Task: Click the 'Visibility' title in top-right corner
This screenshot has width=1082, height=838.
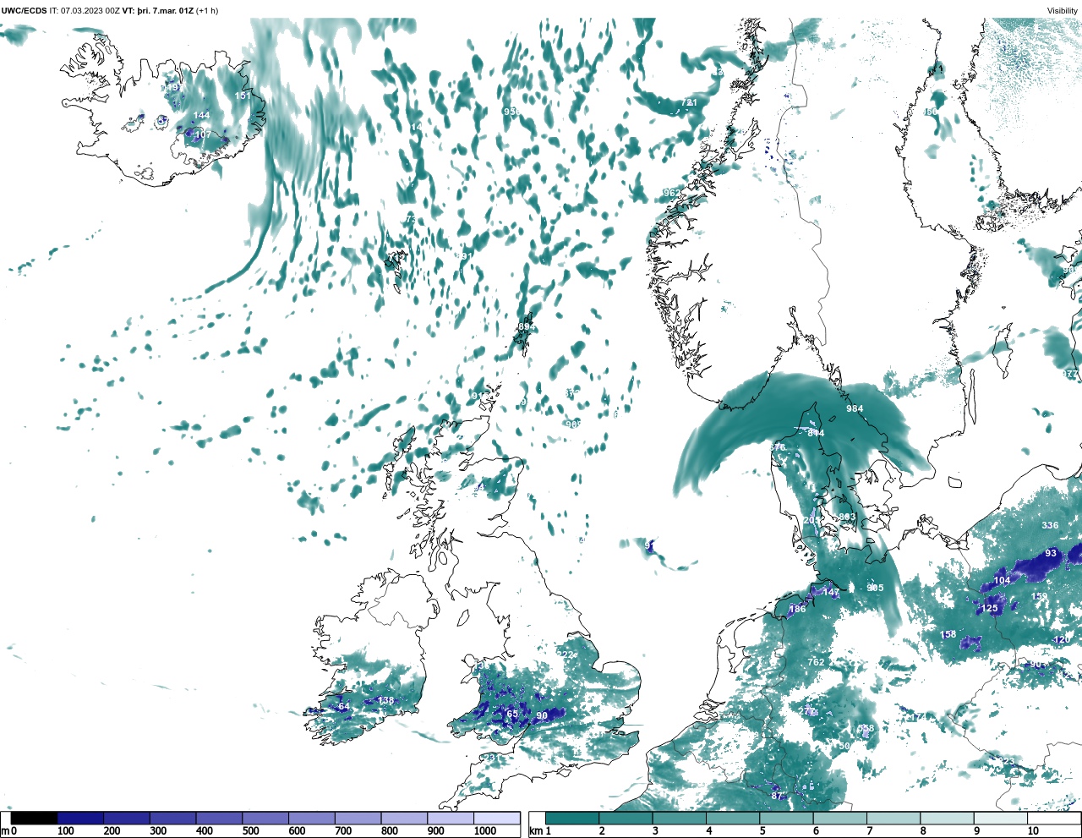Action: pos(1063,11)
